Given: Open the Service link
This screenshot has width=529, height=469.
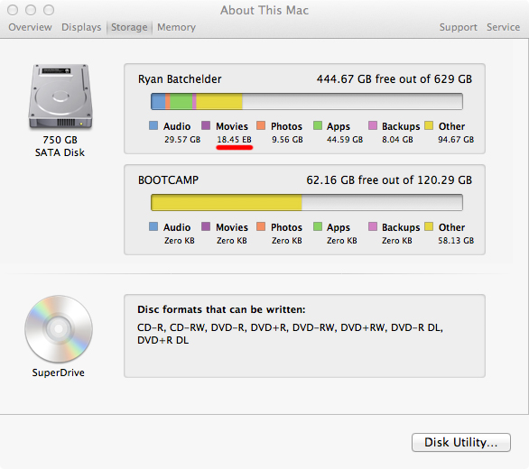Looking at the screenshot, I should 503,27.
